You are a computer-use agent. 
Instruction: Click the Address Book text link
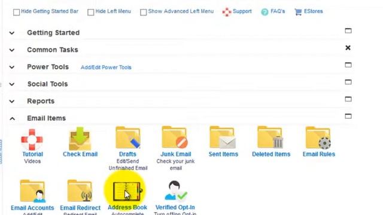[x=127, y=207]
